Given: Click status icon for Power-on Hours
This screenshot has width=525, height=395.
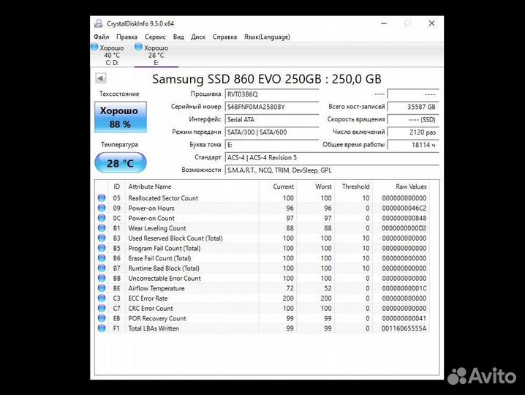Looking at the screenshot, I should tap(102, 208).
